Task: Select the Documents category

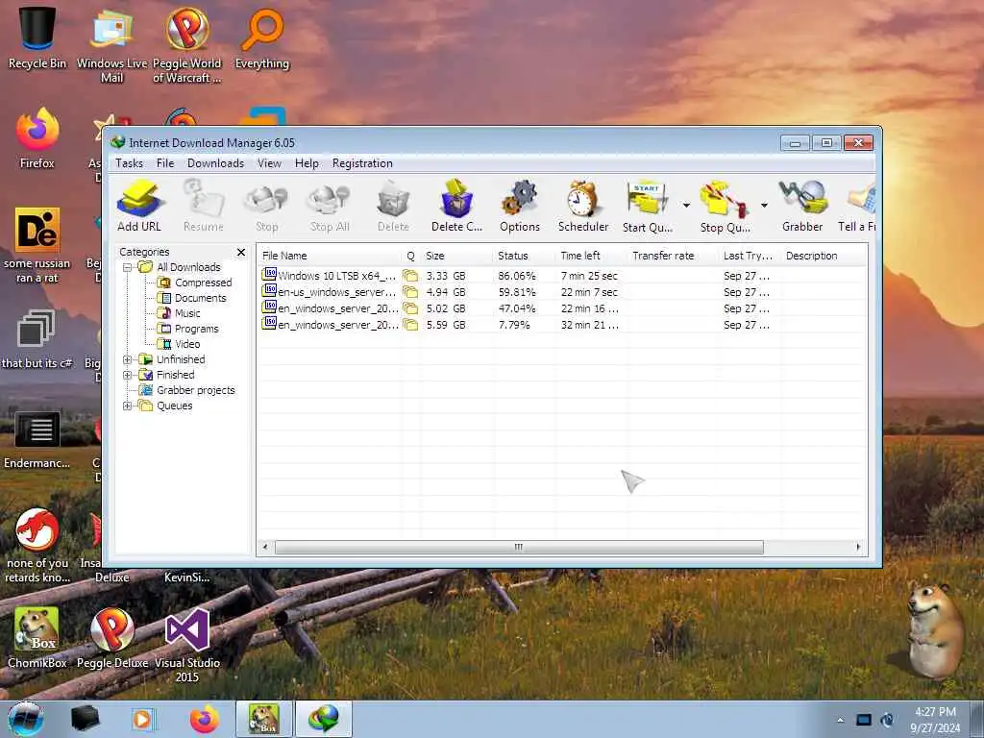Action: (192, 298)
